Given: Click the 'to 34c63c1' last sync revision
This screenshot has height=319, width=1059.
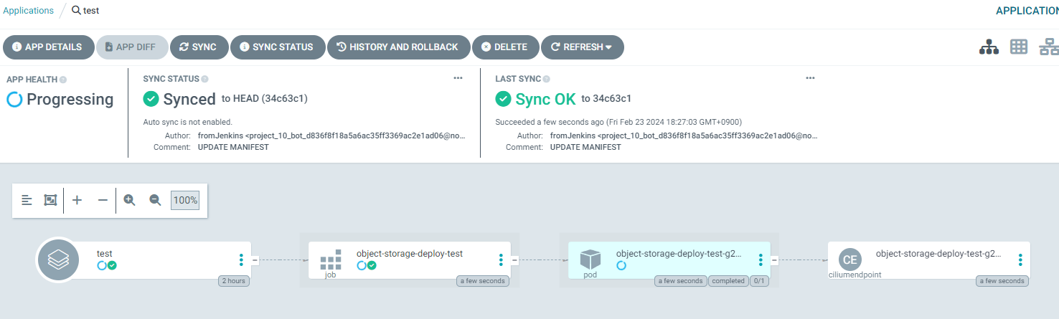Looking at the screenshot, I should pos(606,99).
